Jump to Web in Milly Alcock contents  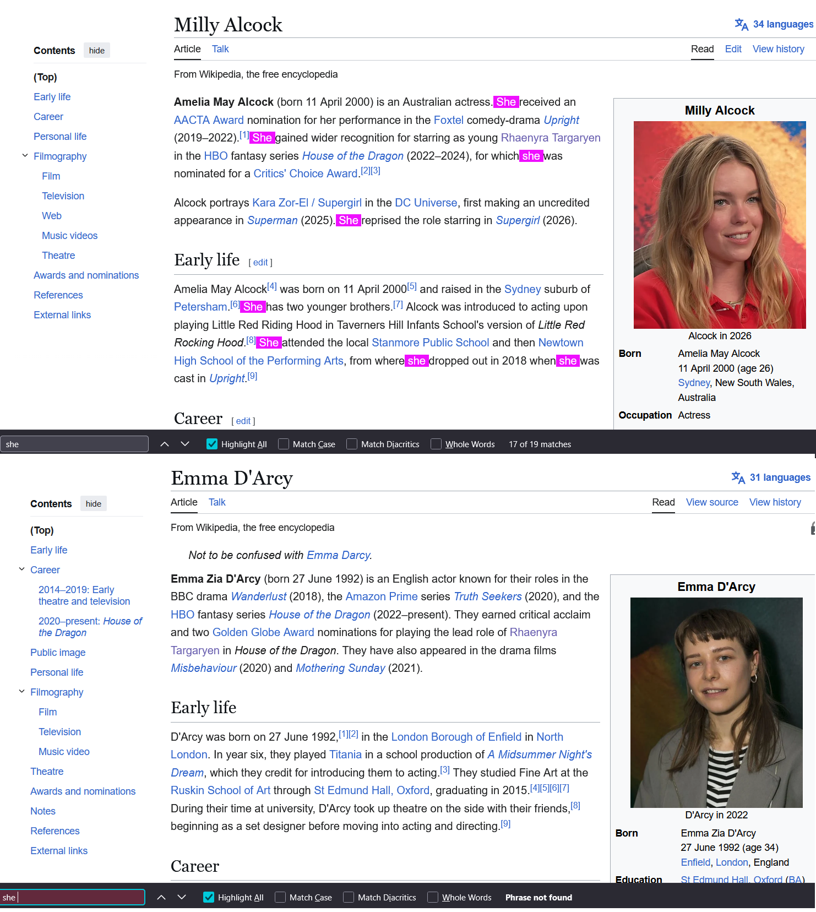pos(52,216)
